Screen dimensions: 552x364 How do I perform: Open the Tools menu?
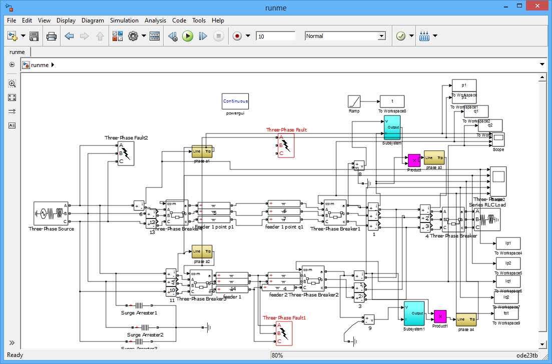[199, 20]
